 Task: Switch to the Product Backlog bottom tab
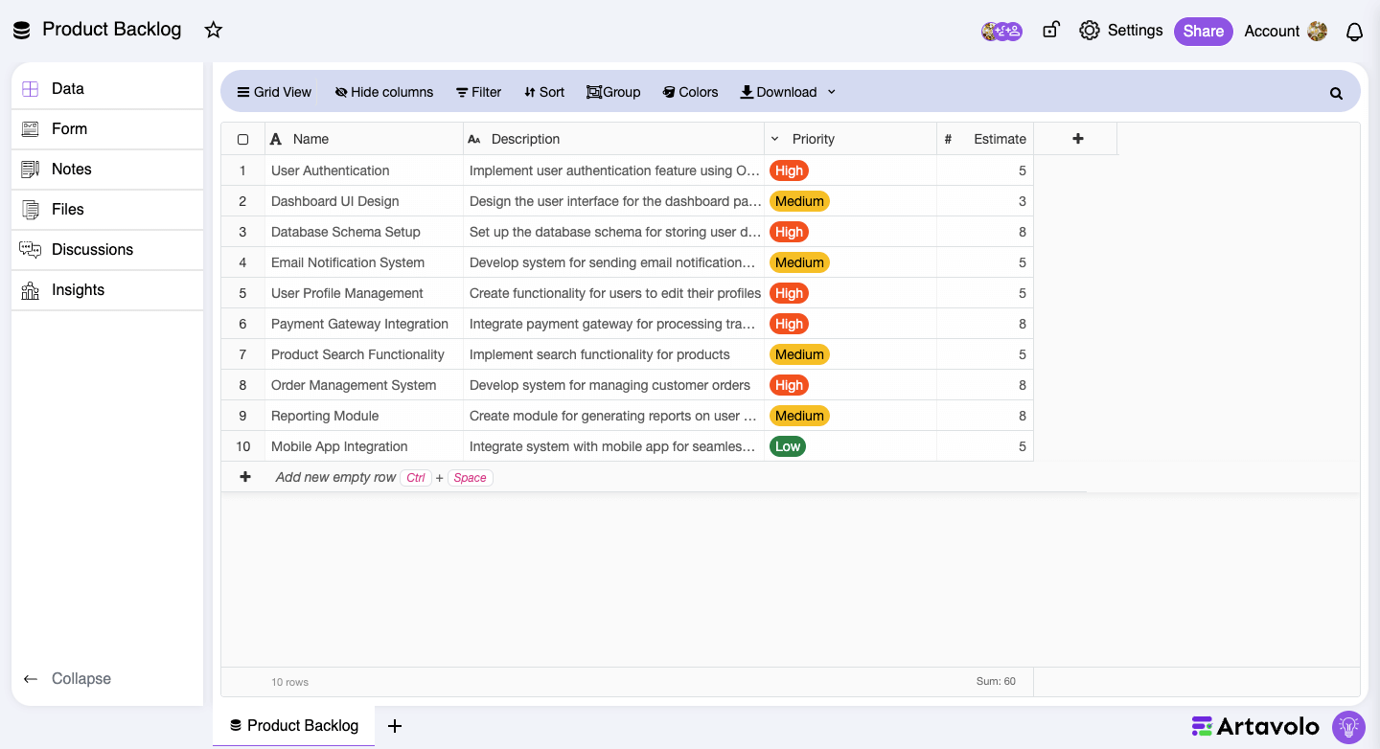(x=294, y=726)
